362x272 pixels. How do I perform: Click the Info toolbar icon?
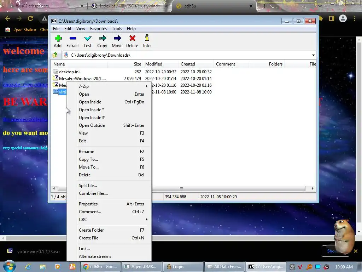[x=147, y=38]
